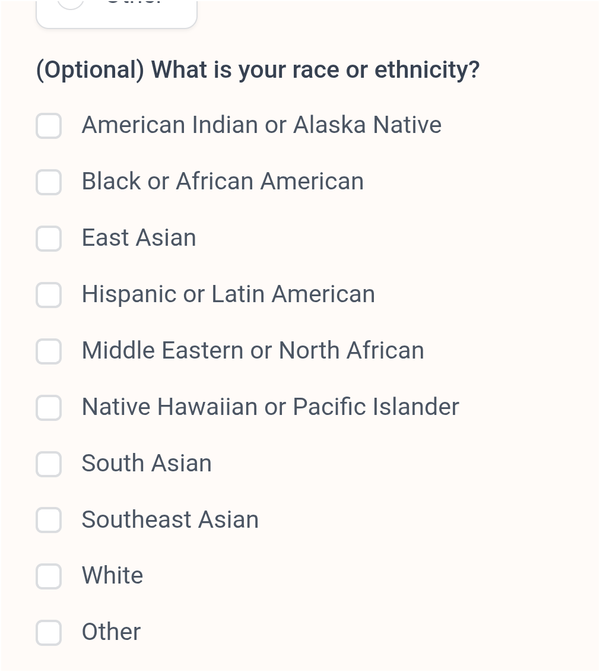Check the American Indian or Alaska Native checkbox
The image size is (600, 672).
coord(49,126)
